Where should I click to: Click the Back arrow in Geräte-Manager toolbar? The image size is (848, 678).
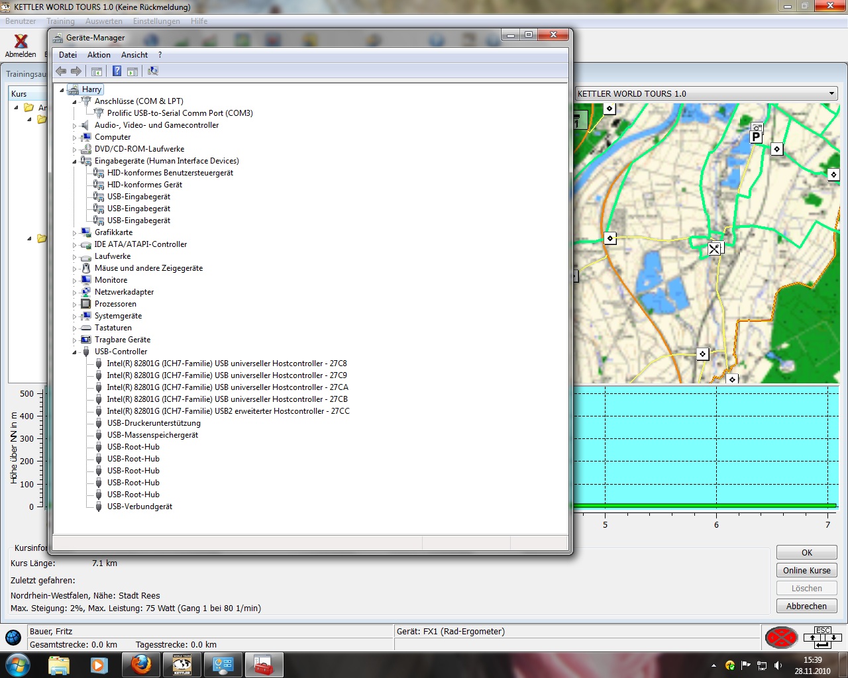point(61,72)
